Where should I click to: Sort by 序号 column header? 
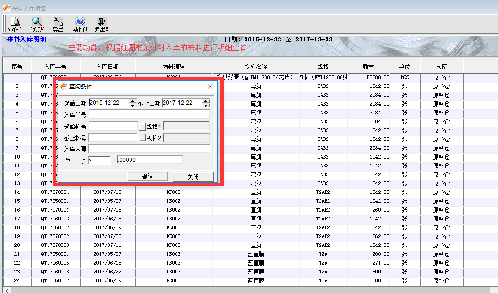pos(17,66)
